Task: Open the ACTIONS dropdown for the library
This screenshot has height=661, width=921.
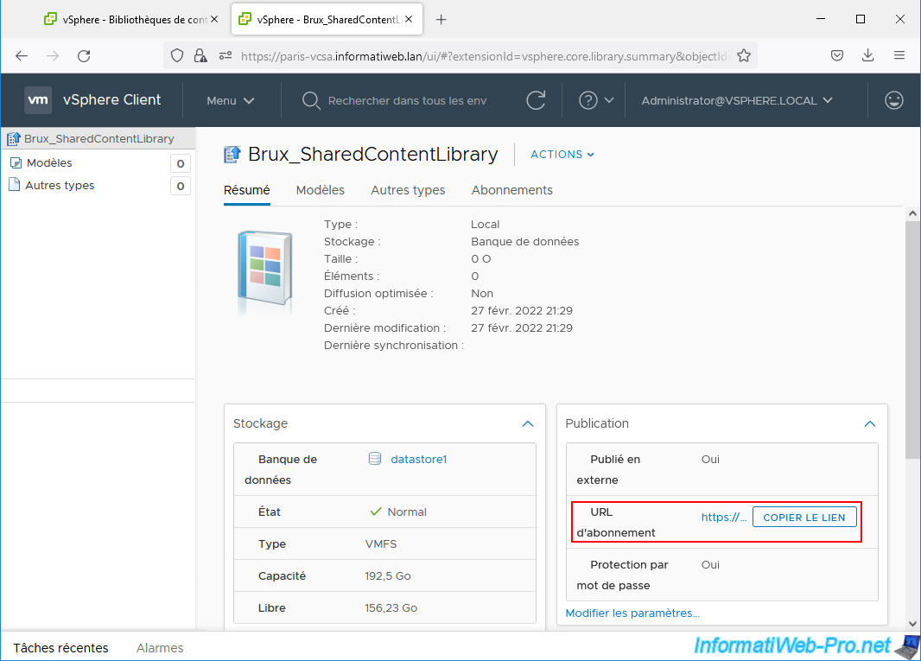Action: (562, 155)
